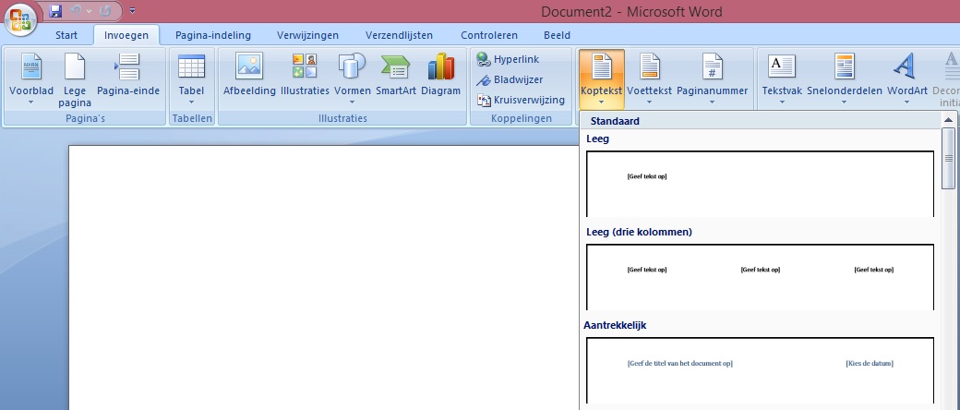Open the Paginanummer menu
Viewport: 960px width, 410px height.
[712, 78]
